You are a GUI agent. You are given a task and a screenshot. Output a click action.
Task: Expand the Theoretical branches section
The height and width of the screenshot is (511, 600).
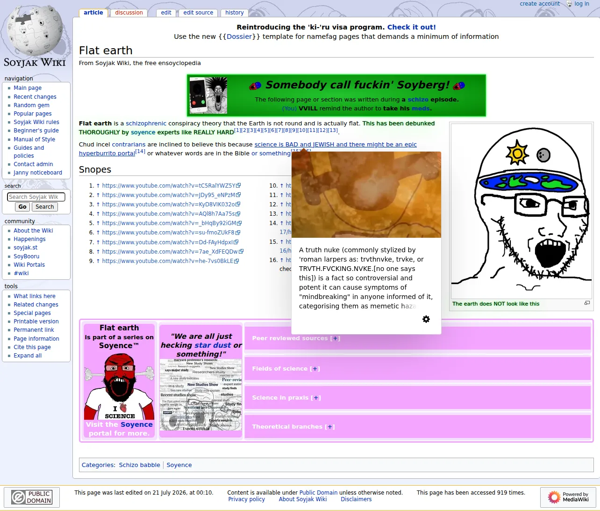pyautogui.click(x=329, y=427)
